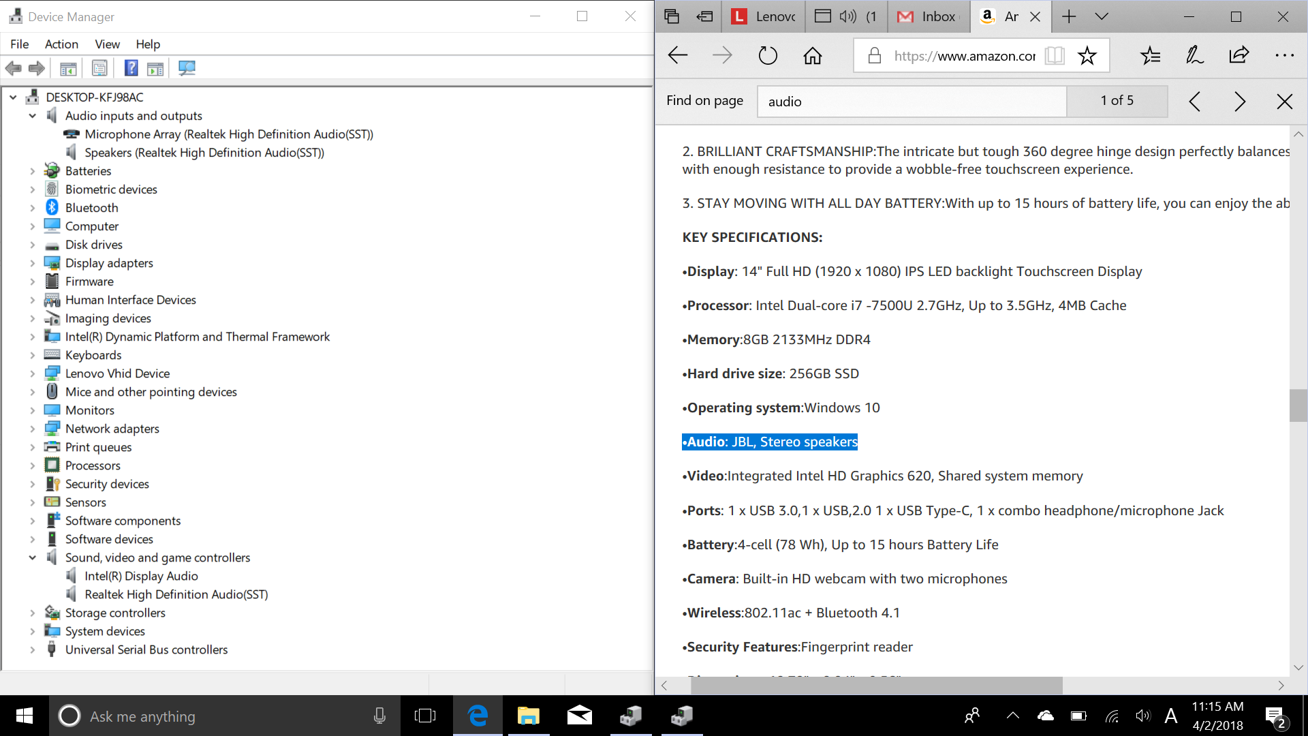Go to previous find result
The image size is (1308, 736).
click(1195, 102)
